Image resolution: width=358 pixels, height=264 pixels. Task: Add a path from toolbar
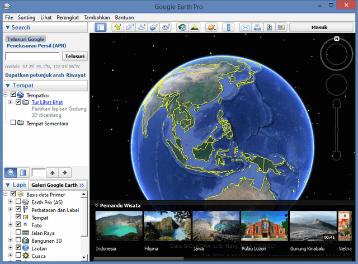point(142,27)
